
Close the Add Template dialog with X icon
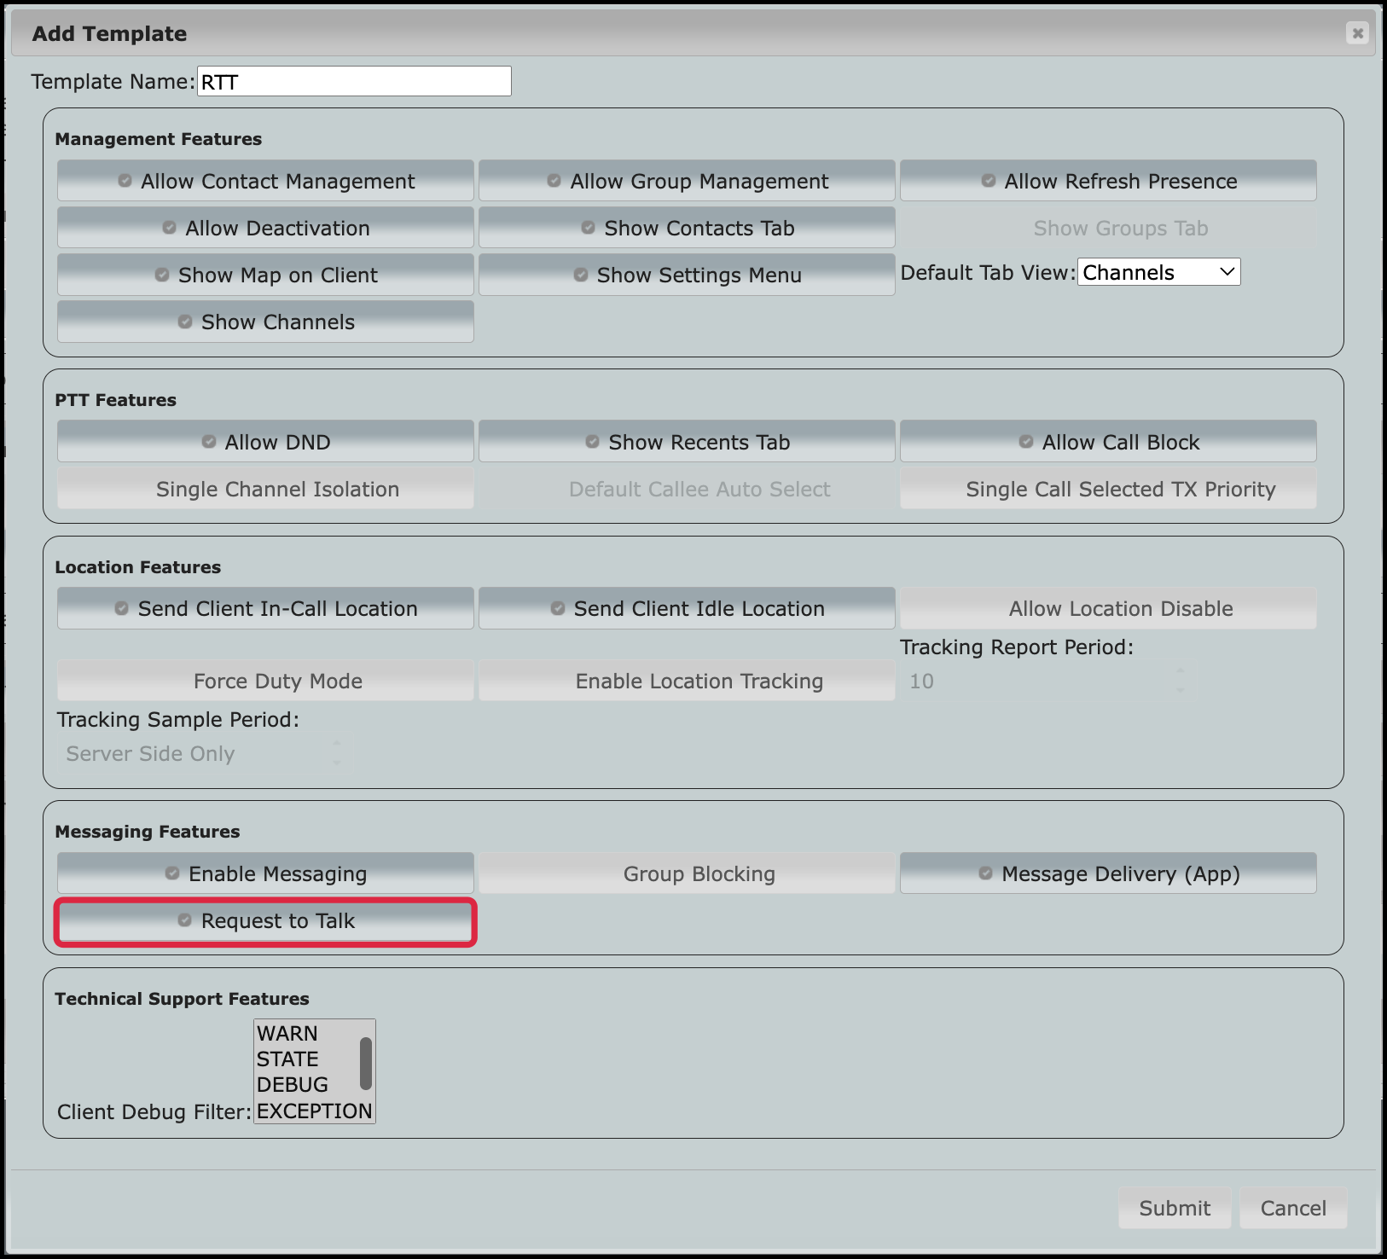click(x=1357, y=33)
